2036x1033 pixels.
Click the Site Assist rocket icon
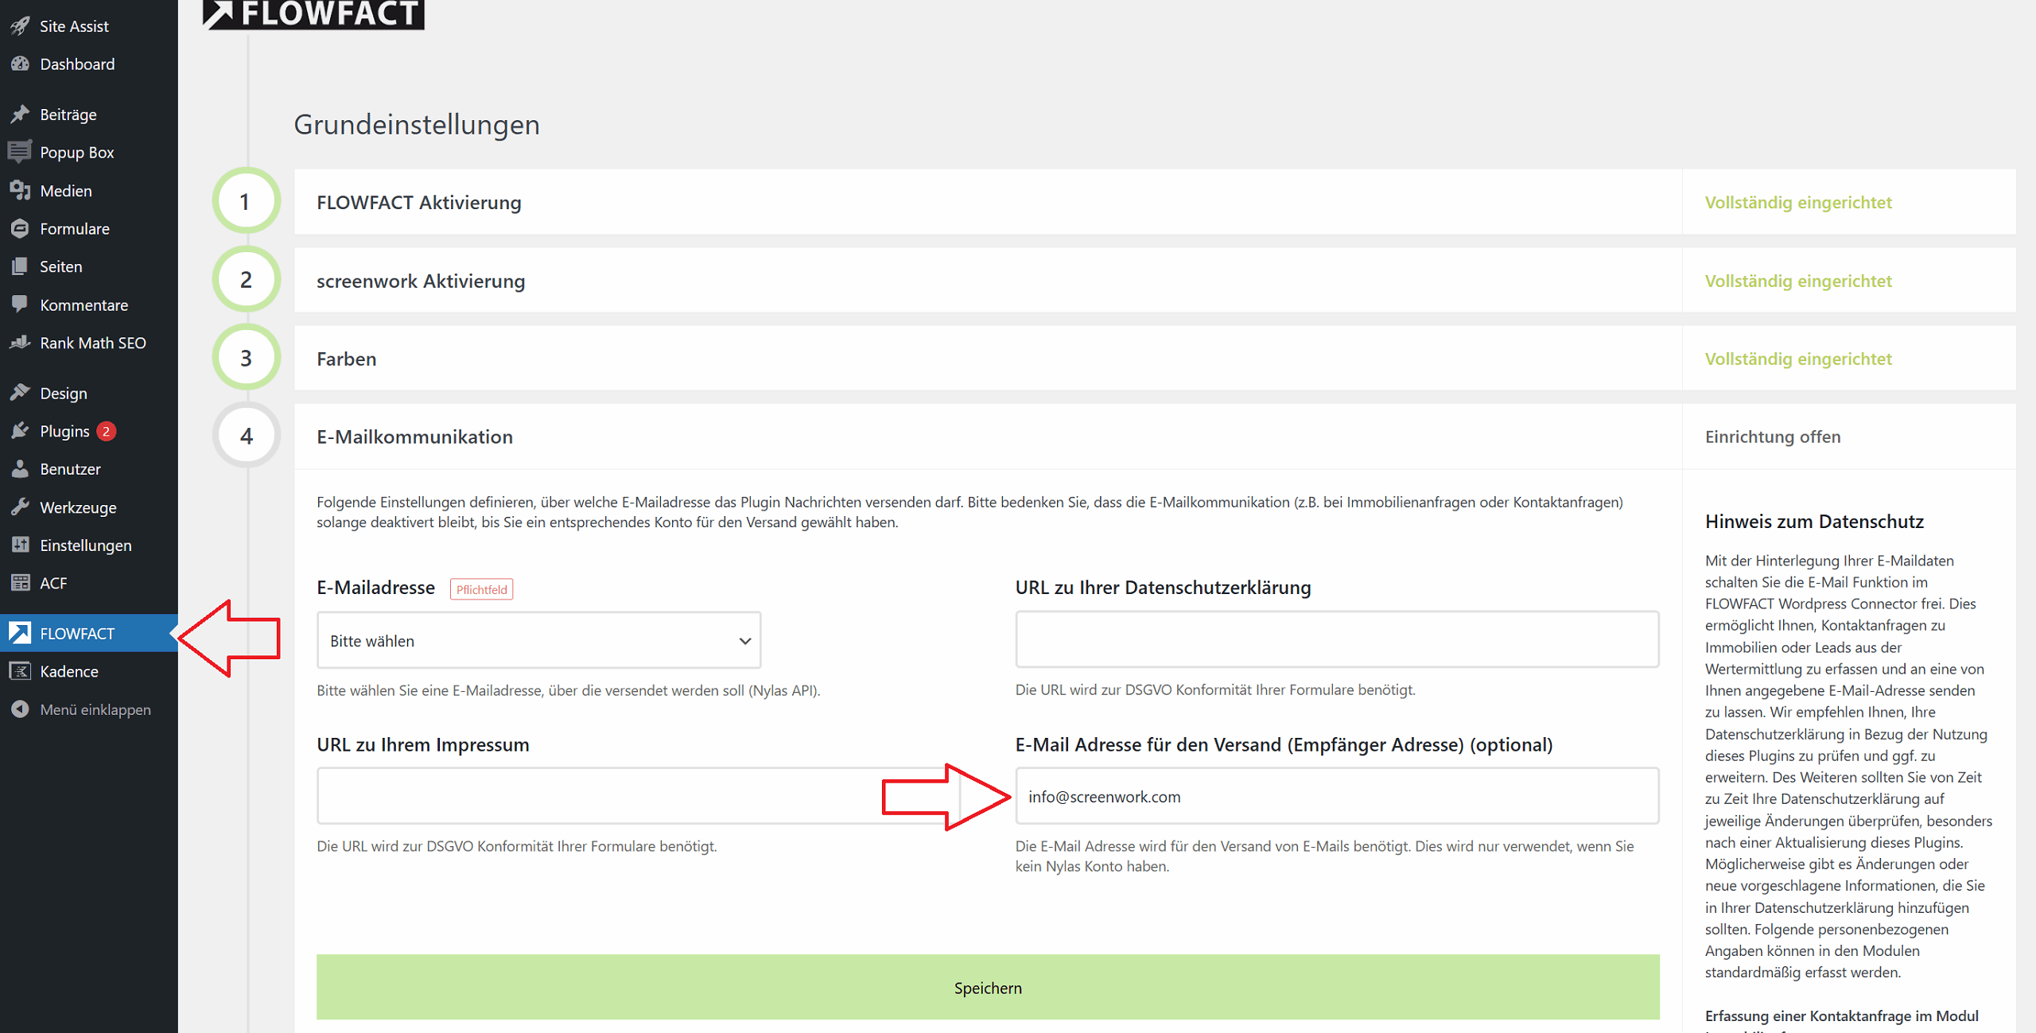coord(20,26)
